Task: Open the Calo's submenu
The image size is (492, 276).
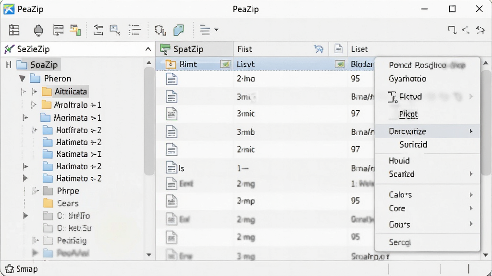Action: point(427,195)
